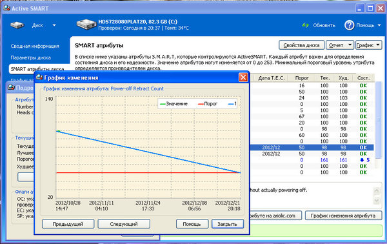
Task: Click the Active SMART title bar icon
Action: [x=6, y=8]
